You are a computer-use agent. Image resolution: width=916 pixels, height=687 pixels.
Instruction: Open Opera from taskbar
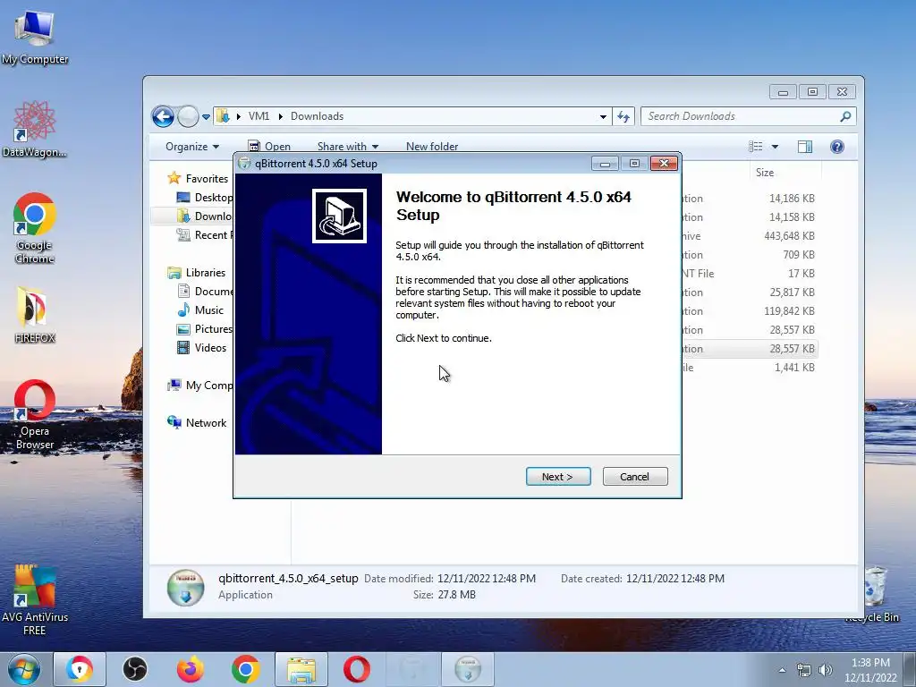[x=356, y=669]
